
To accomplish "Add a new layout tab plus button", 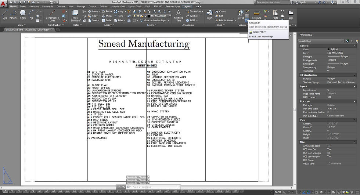I will tap(241, 191).
